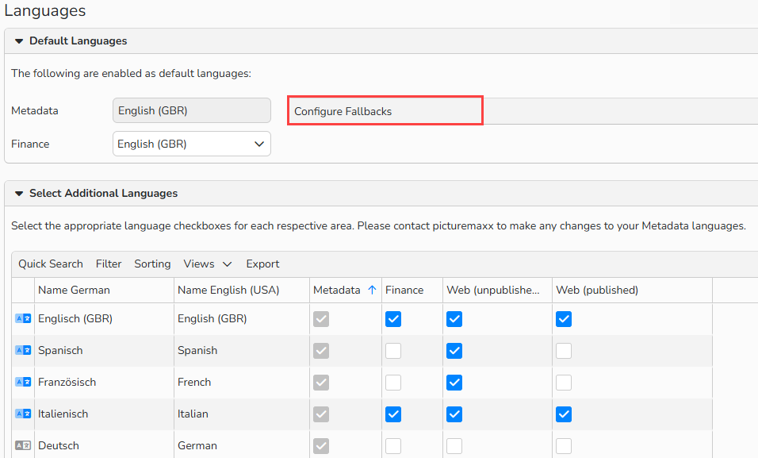
Task: Uncheck Web (unpublished) for Englisch (GBR)
Action: pyautogui.click(x=454, y=319)
